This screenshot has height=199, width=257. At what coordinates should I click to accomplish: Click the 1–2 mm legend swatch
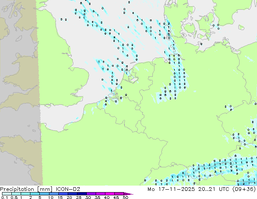26,194
